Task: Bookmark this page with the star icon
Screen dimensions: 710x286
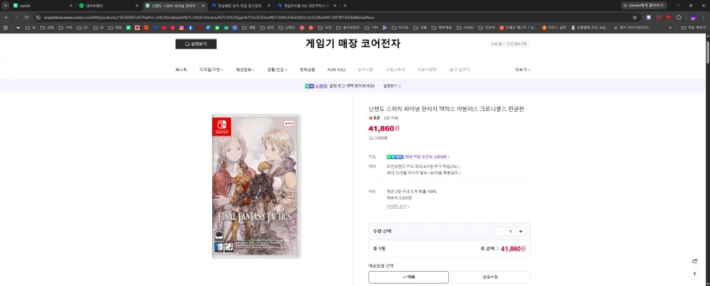Action: [635, 17]
